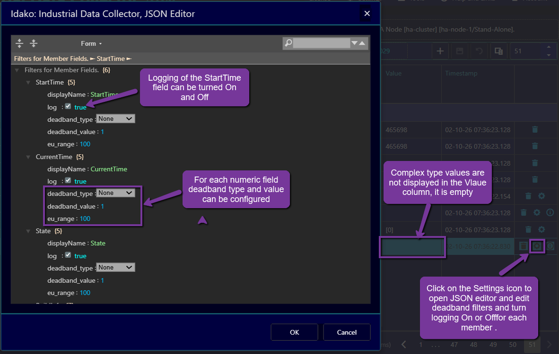Select 'Filters for Member Fields.' breadcrumb

coord(52,59)
